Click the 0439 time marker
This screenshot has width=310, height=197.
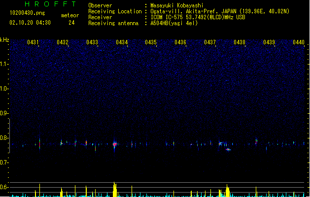point(269,42)
